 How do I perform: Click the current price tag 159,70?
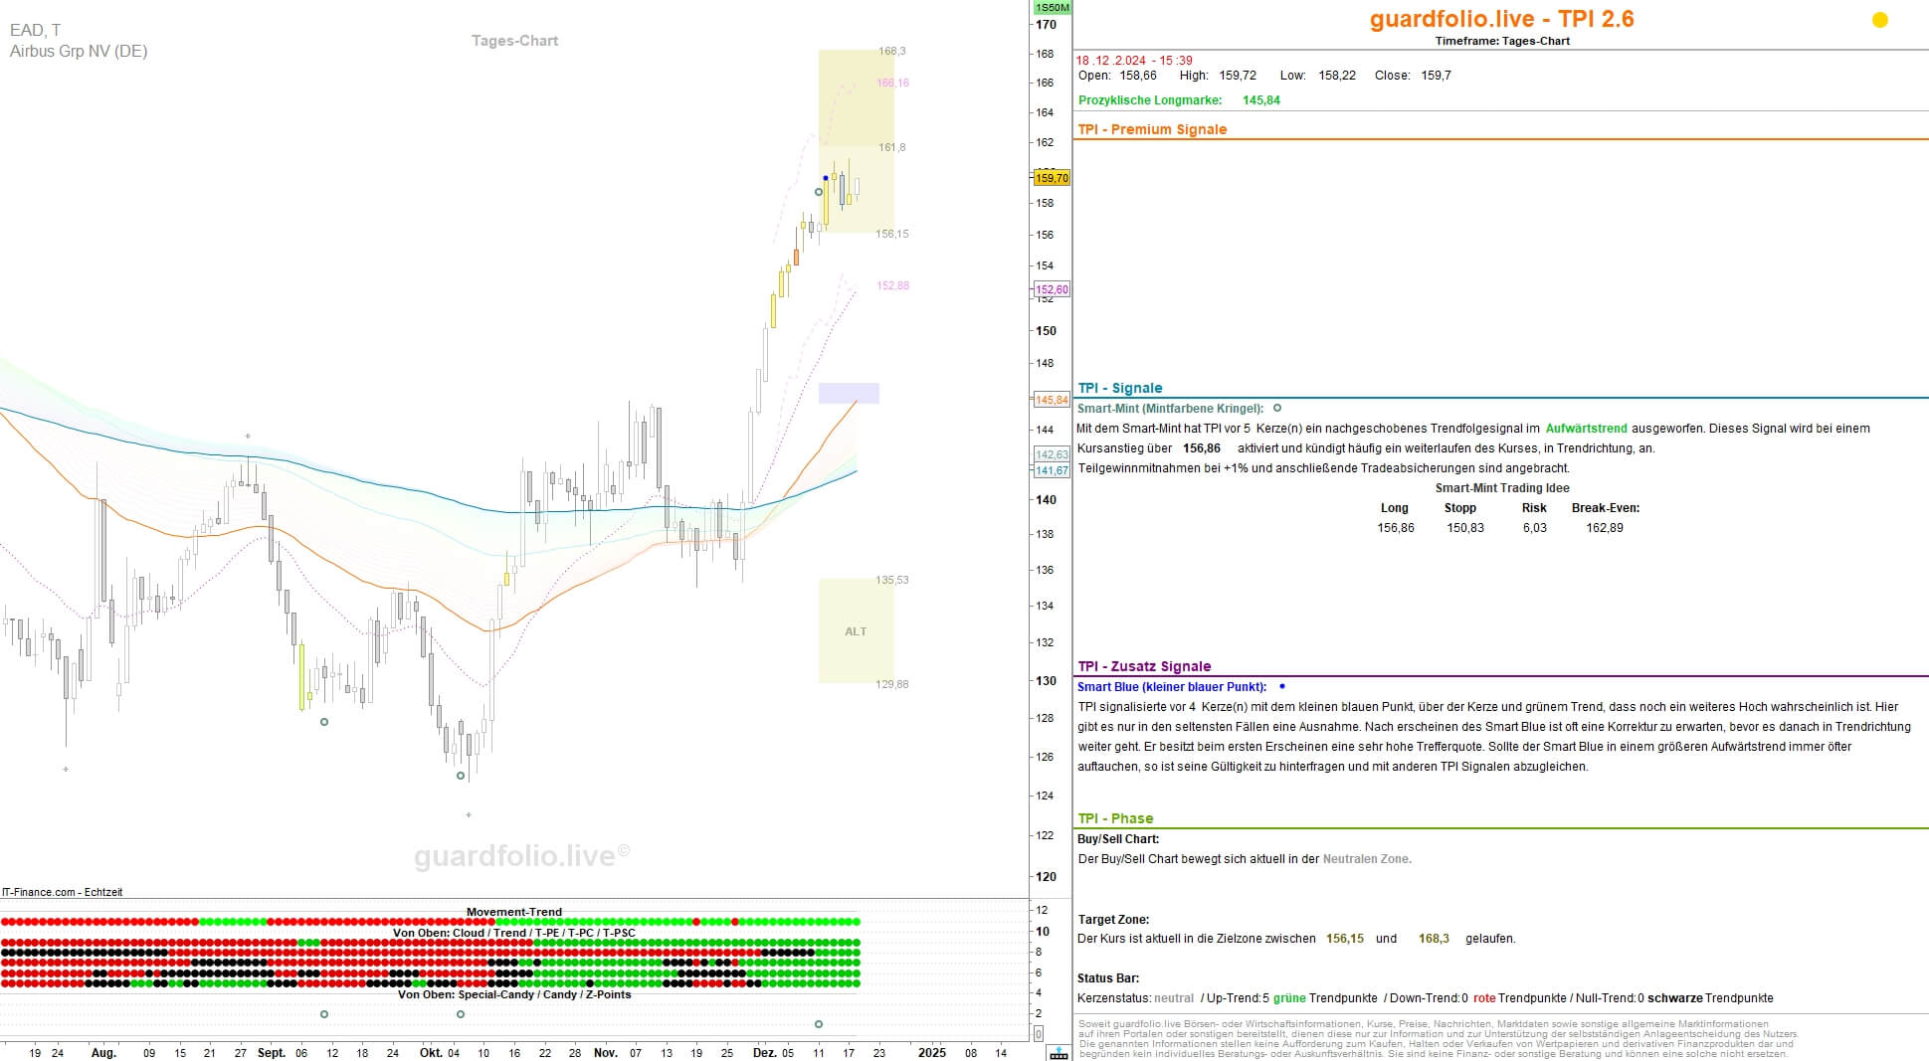1052,178
